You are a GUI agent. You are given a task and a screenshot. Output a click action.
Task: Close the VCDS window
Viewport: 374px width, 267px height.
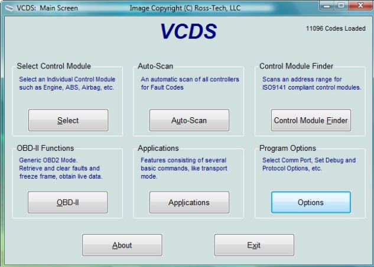point(360,5)
